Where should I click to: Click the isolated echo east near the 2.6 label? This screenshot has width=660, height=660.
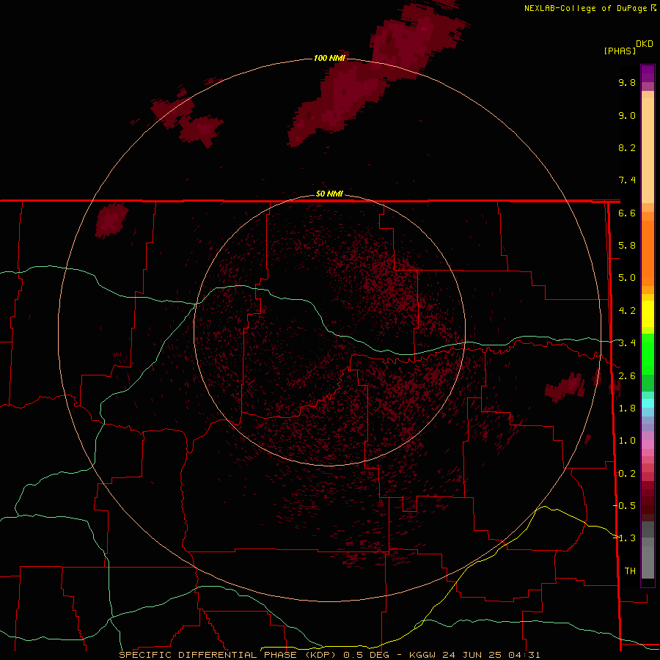[565, 387]
